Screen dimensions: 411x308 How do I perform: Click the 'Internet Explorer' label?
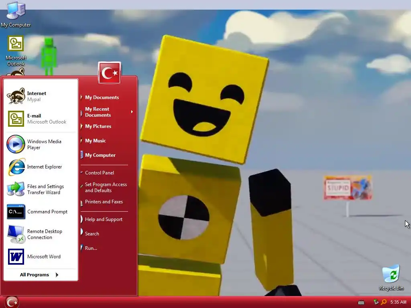tap(45, 167)
